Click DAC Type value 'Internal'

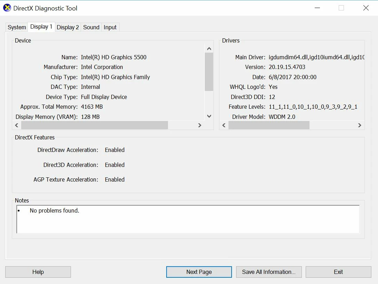coord(90,87)
